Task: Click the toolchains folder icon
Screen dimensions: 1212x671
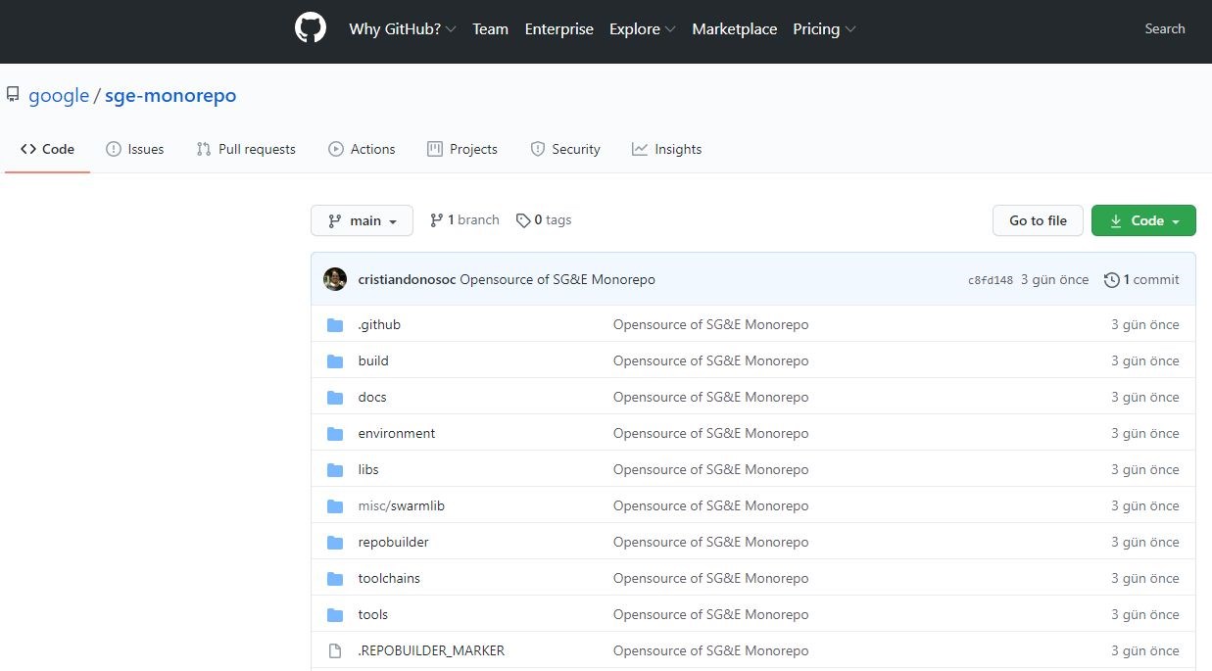Action: coord(335,578)
